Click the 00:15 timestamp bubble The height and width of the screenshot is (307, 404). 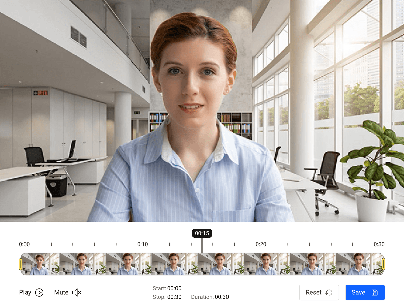pyautogui.click(x=201, y=233)
